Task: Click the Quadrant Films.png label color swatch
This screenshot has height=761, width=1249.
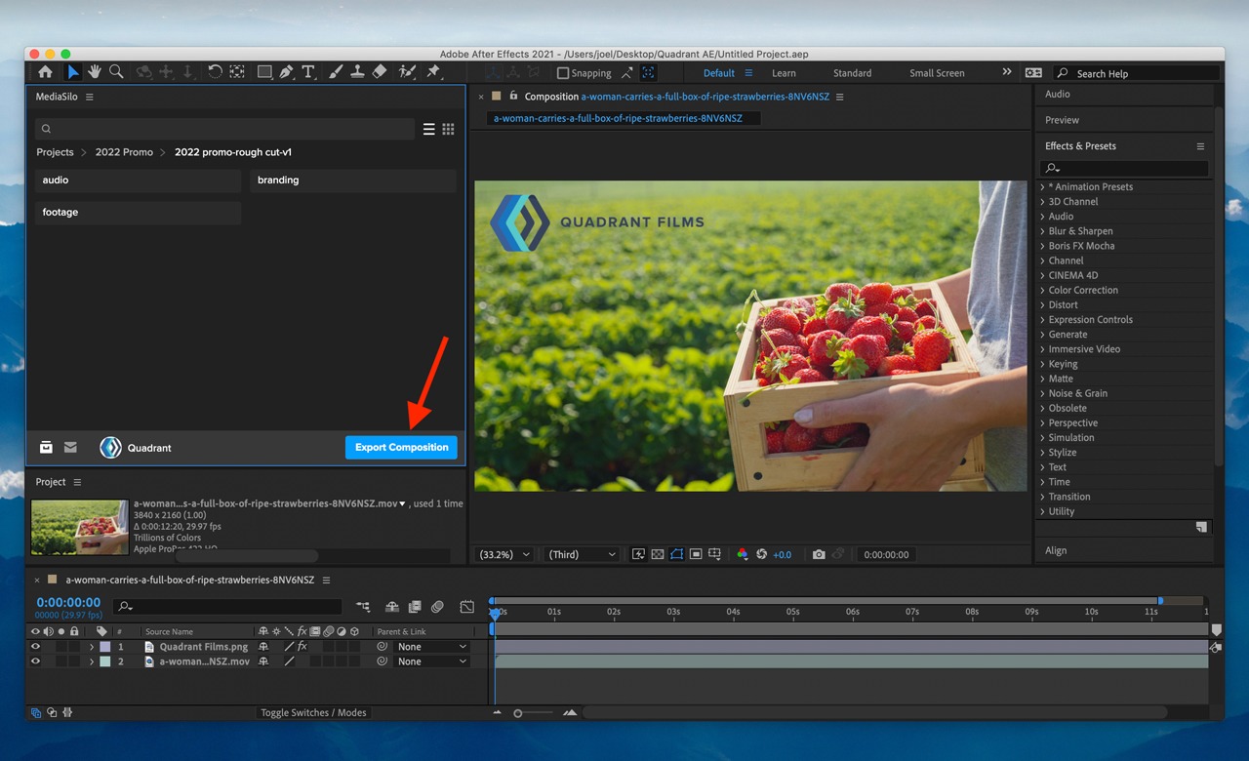Action: click(105, 647)
